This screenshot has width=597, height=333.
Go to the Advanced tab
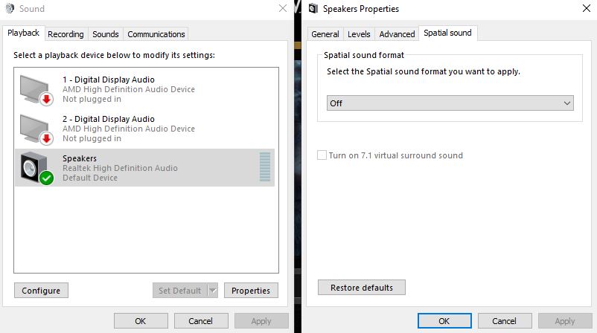(397, 34)
